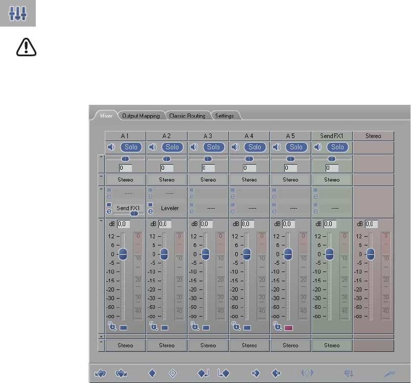The height and width of the screenshot is (383, 411).
Task: Mute track A1 with speaker icon
Action: tap(111, 147)
